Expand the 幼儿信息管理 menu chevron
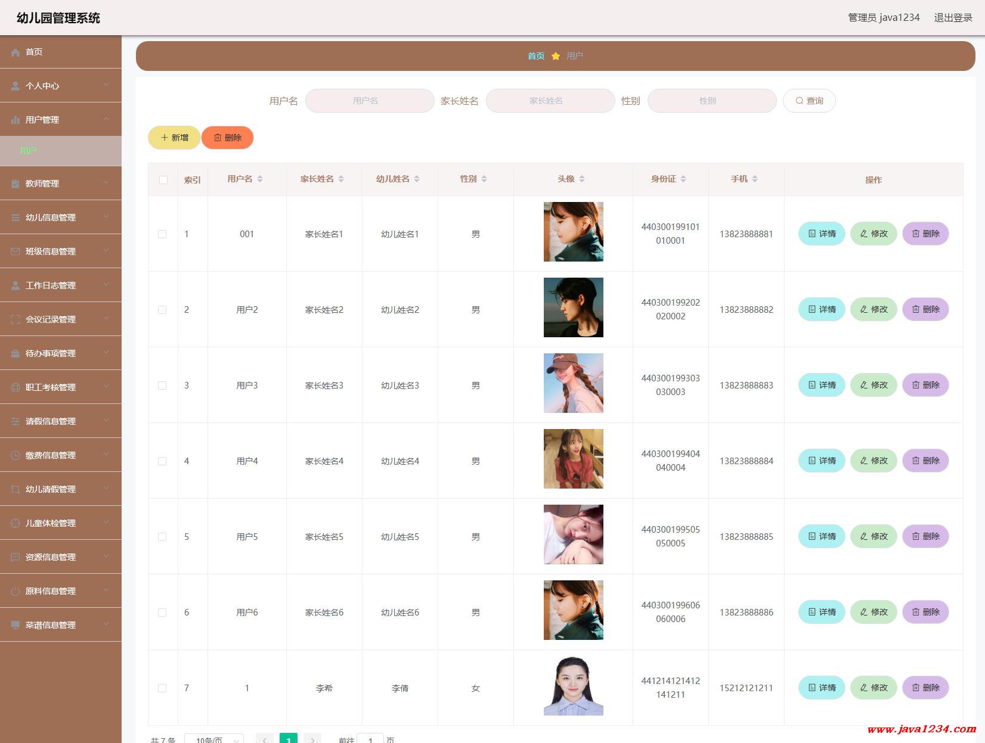This screenshot has height=743, width=985. point(106,217)
